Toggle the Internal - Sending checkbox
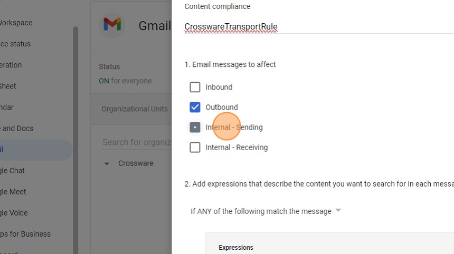 [195, 127]
